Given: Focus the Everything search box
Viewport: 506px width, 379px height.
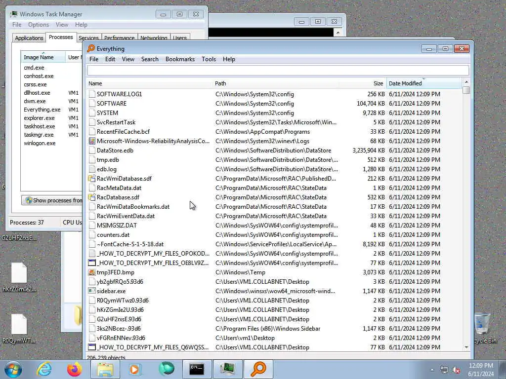Looking at the screenshot, I should [x=278, y=70].
